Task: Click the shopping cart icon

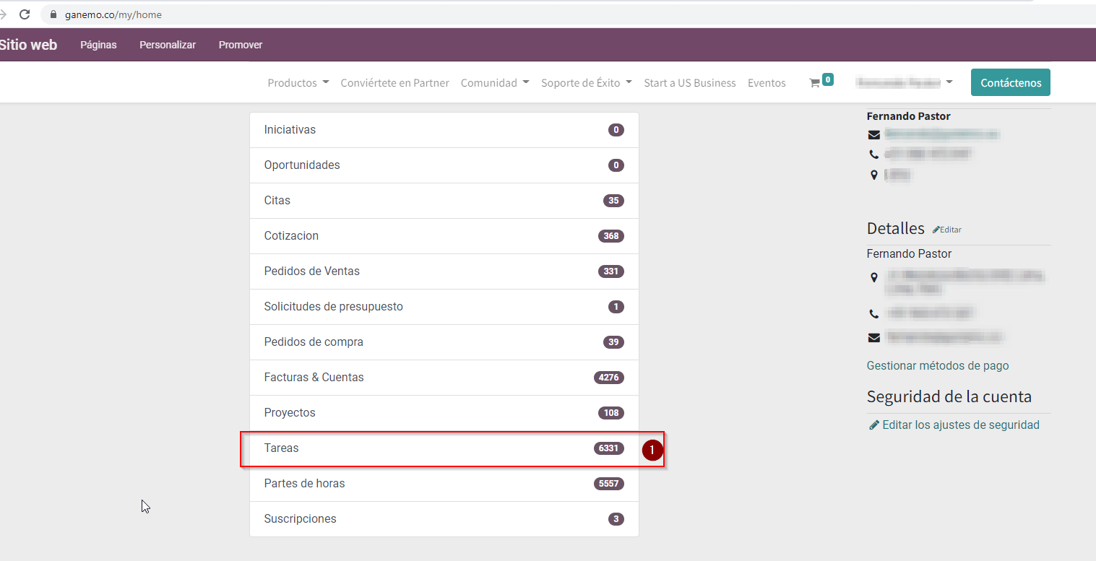Action: pos(814,83)
